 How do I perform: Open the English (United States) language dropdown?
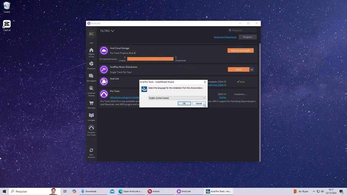tap(177, 98)
